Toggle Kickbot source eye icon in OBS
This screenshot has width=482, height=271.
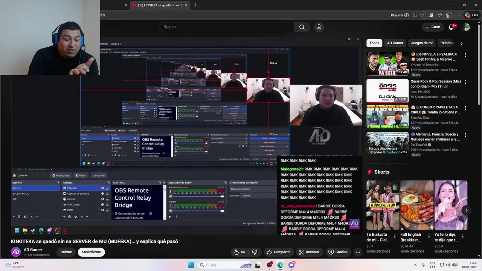point(102,199)
